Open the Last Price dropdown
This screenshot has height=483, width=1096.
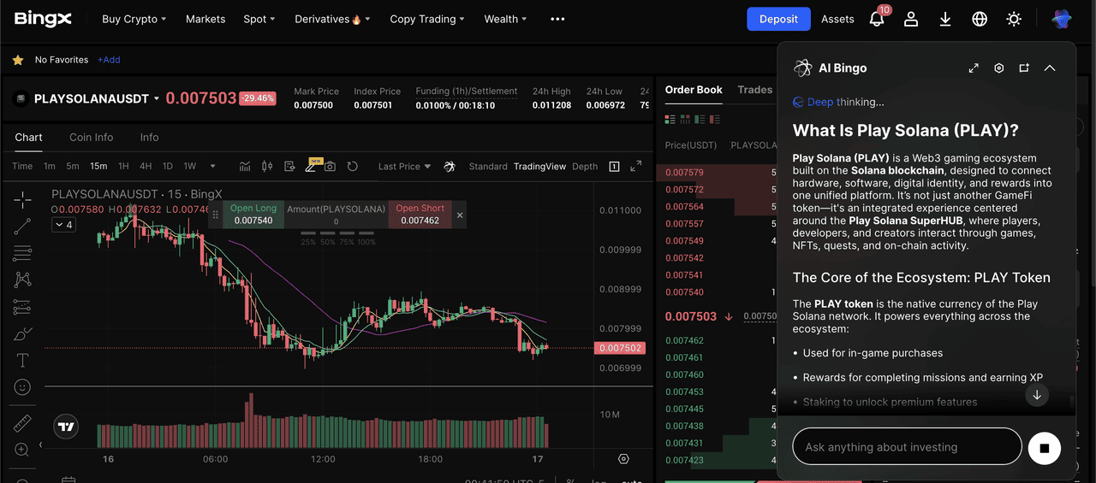coord(404,167)
